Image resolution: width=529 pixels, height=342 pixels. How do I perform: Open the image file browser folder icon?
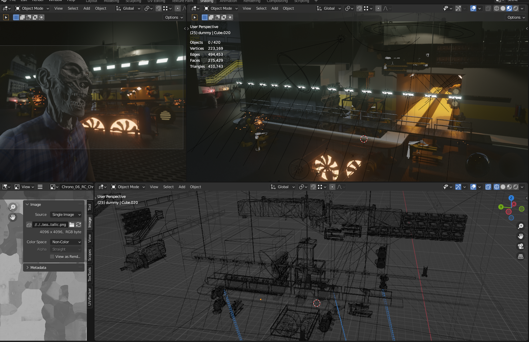click(72, 225)
